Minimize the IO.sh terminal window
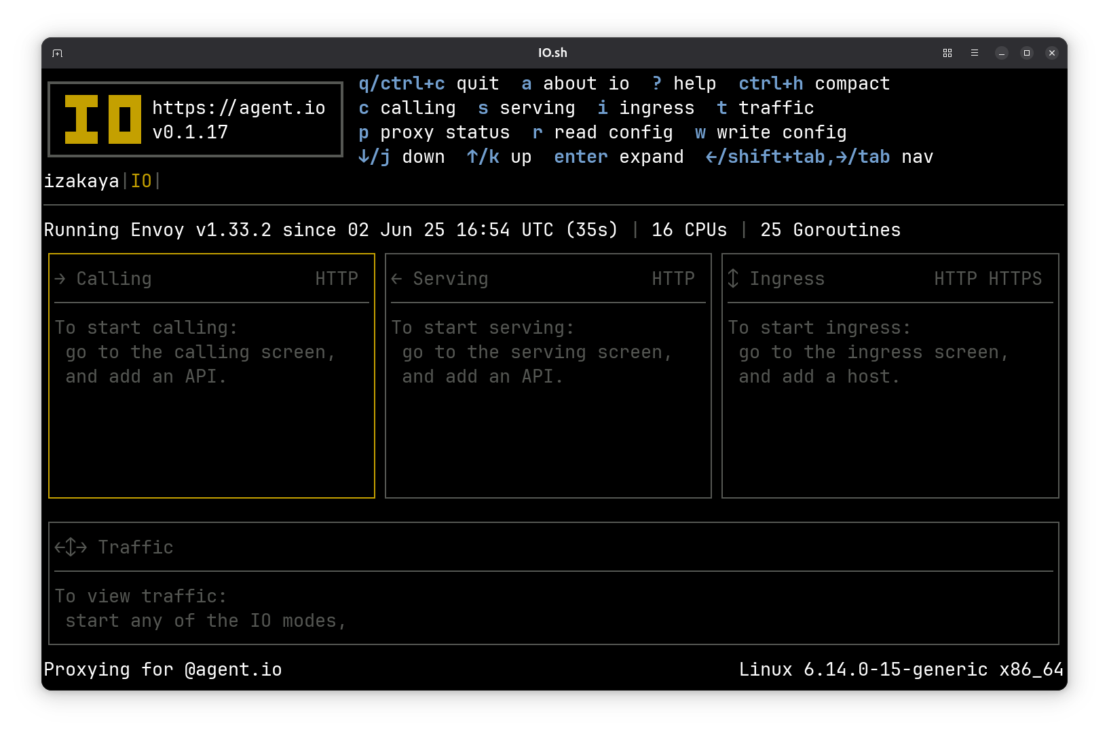The image size is (1109, 736). click(1002, 53)
